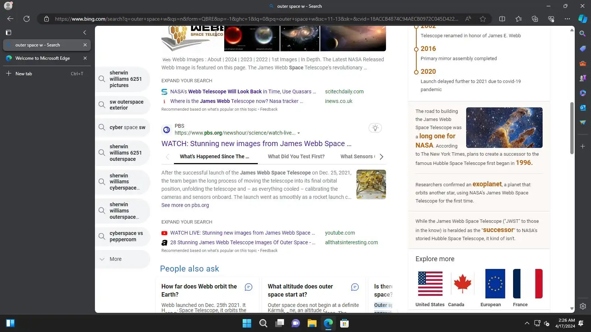This screenshot has width=591, height=332.
Task: Select the Canada flag card
Action: coord(462,288)
